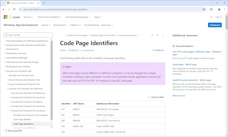Expand Getting Started with International Windows node

coord(5,45)
